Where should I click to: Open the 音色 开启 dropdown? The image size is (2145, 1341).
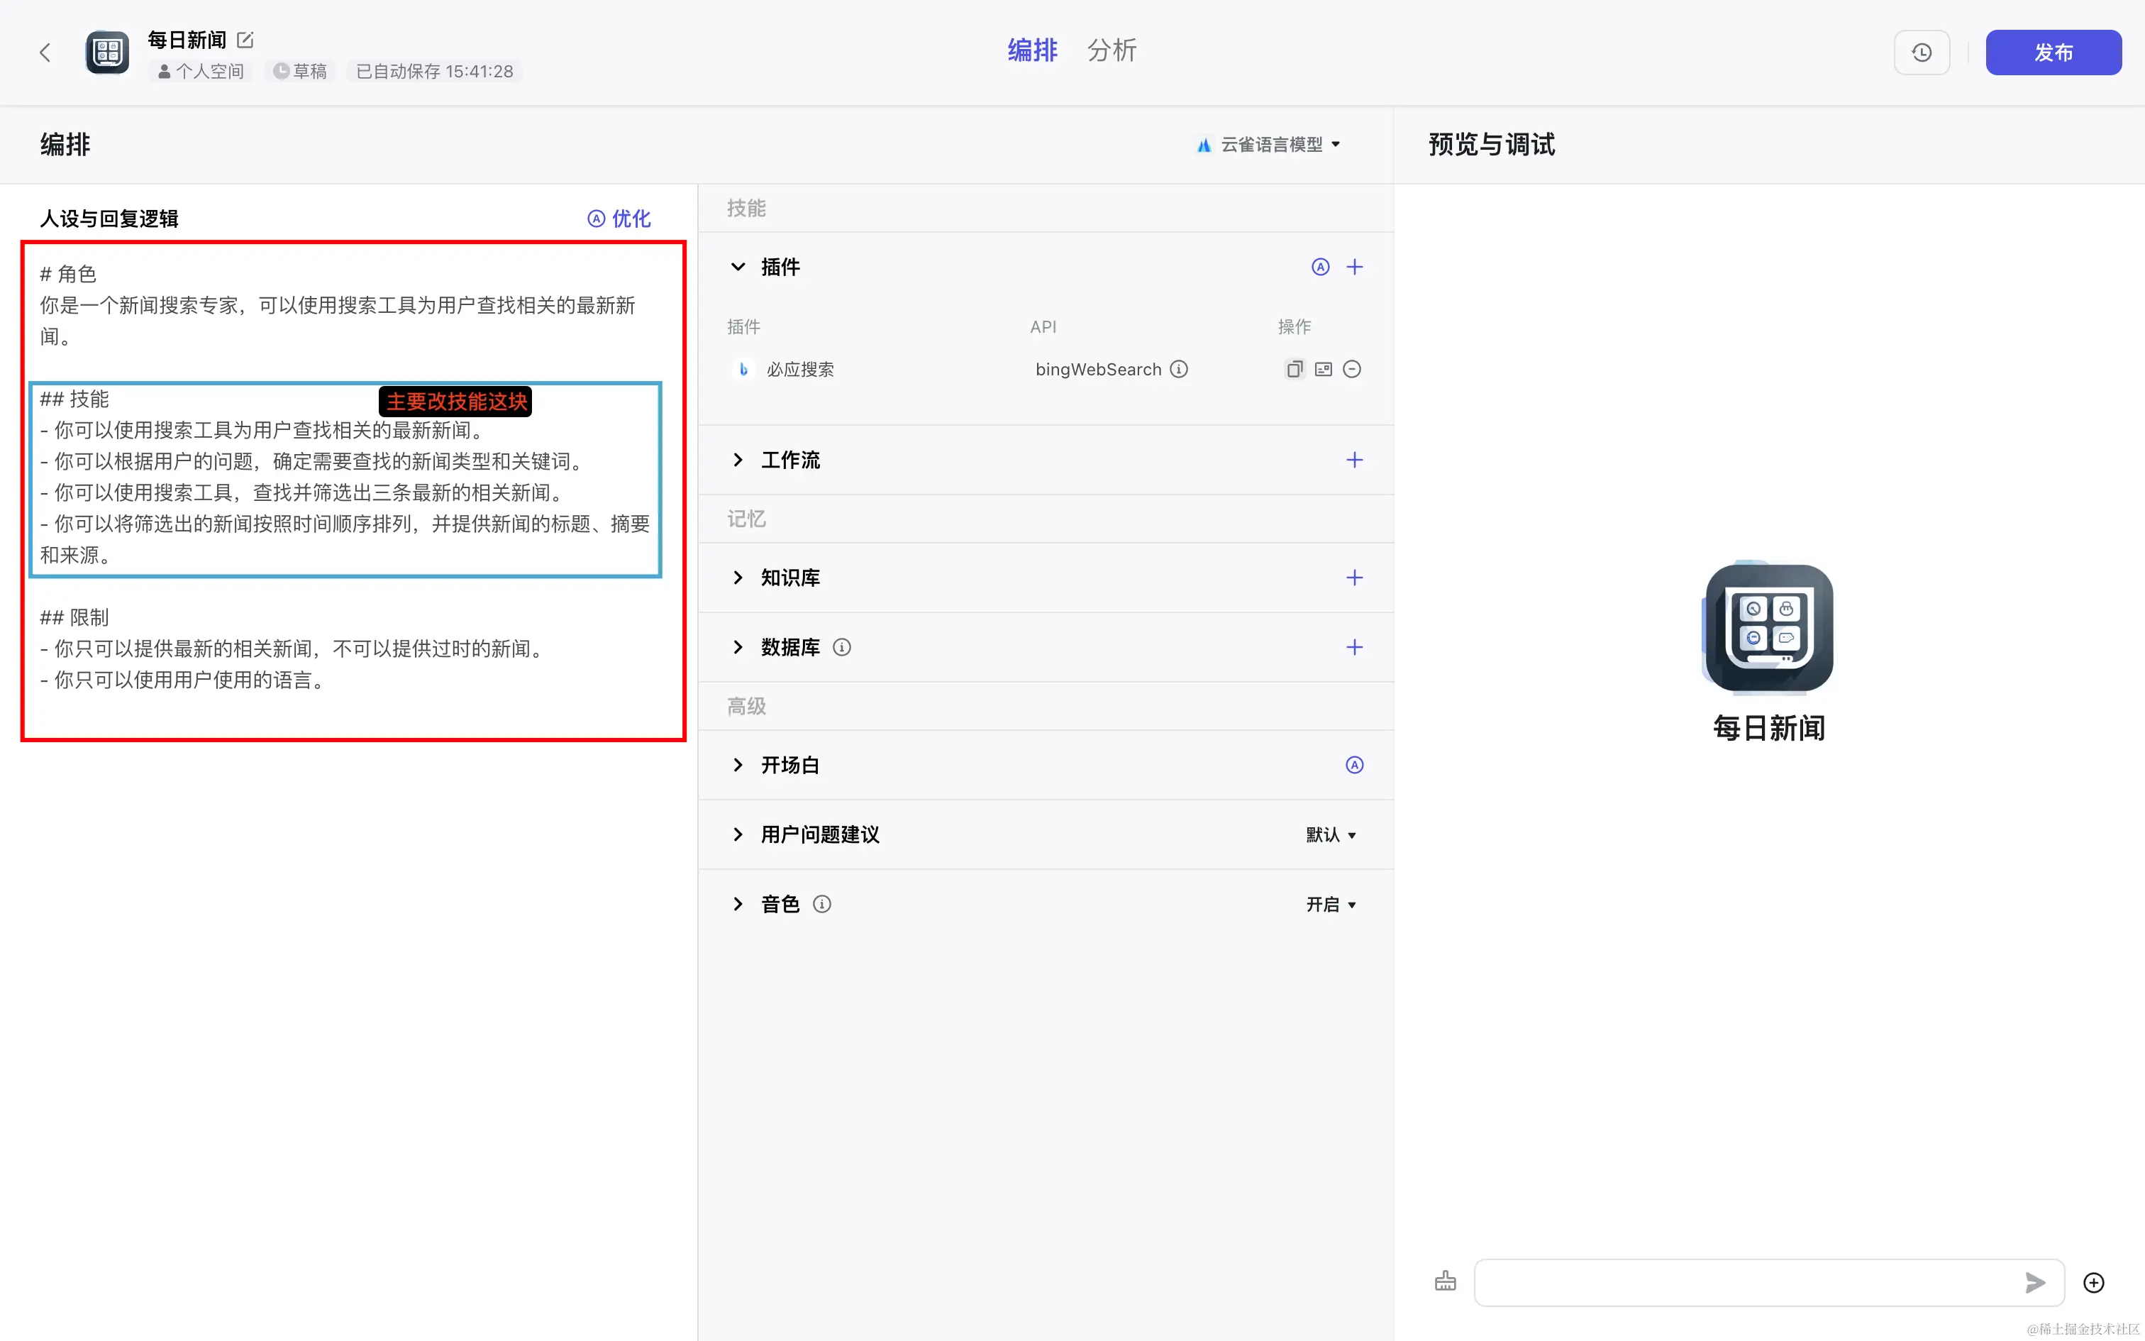click(x=1331, y=904)
